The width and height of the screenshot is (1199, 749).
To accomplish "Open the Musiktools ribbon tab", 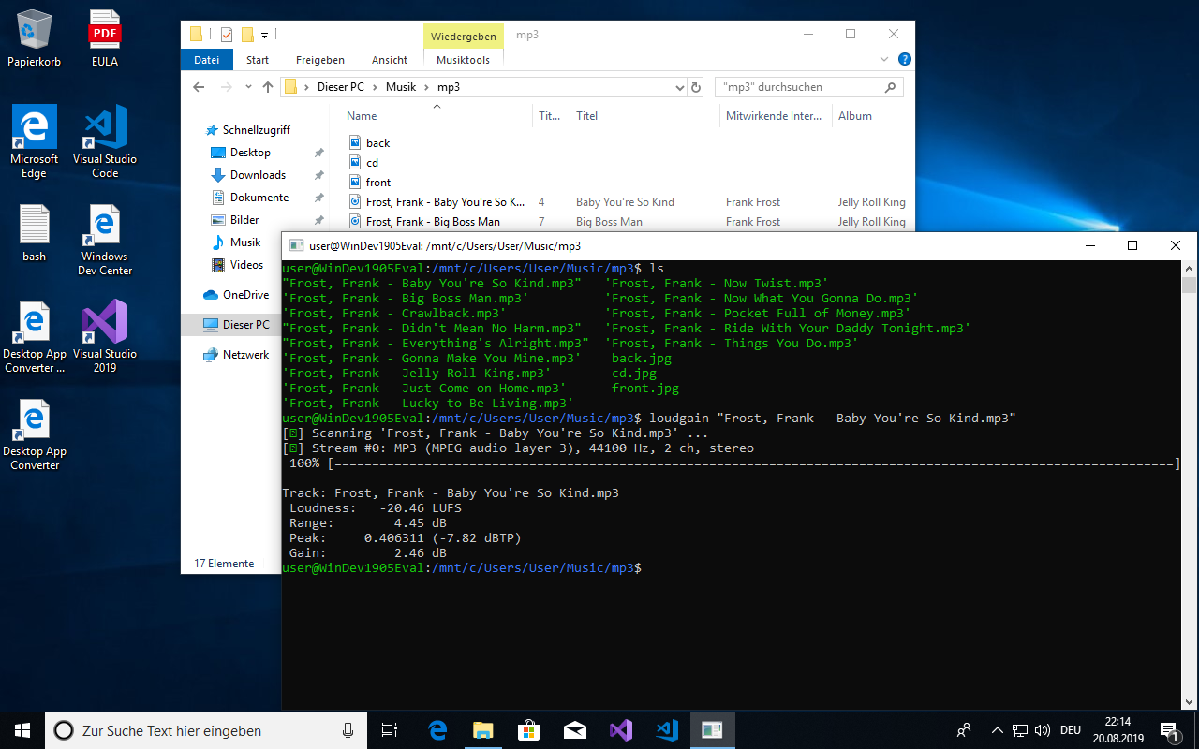I will [463, 60].
